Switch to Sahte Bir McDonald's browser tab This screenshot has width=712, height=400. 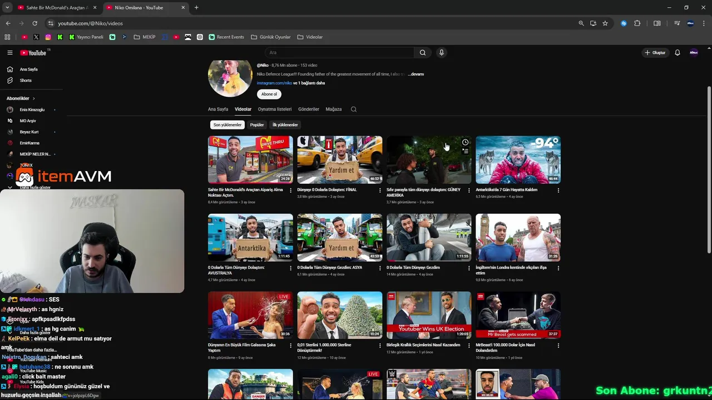(x=57, y=8)
